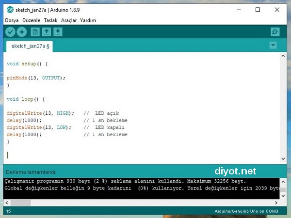291x218 pixels.
Task: Click the Arduino logo in title bar
Action: point(10,10)
